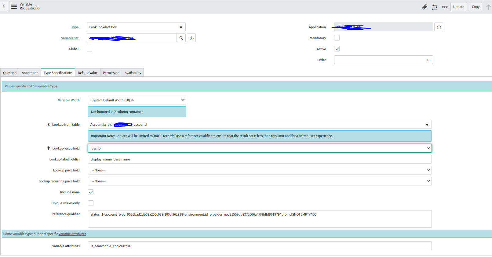
Task: Click the Variable set lookup magnifier icon
Action: click(x=181, y=38)
